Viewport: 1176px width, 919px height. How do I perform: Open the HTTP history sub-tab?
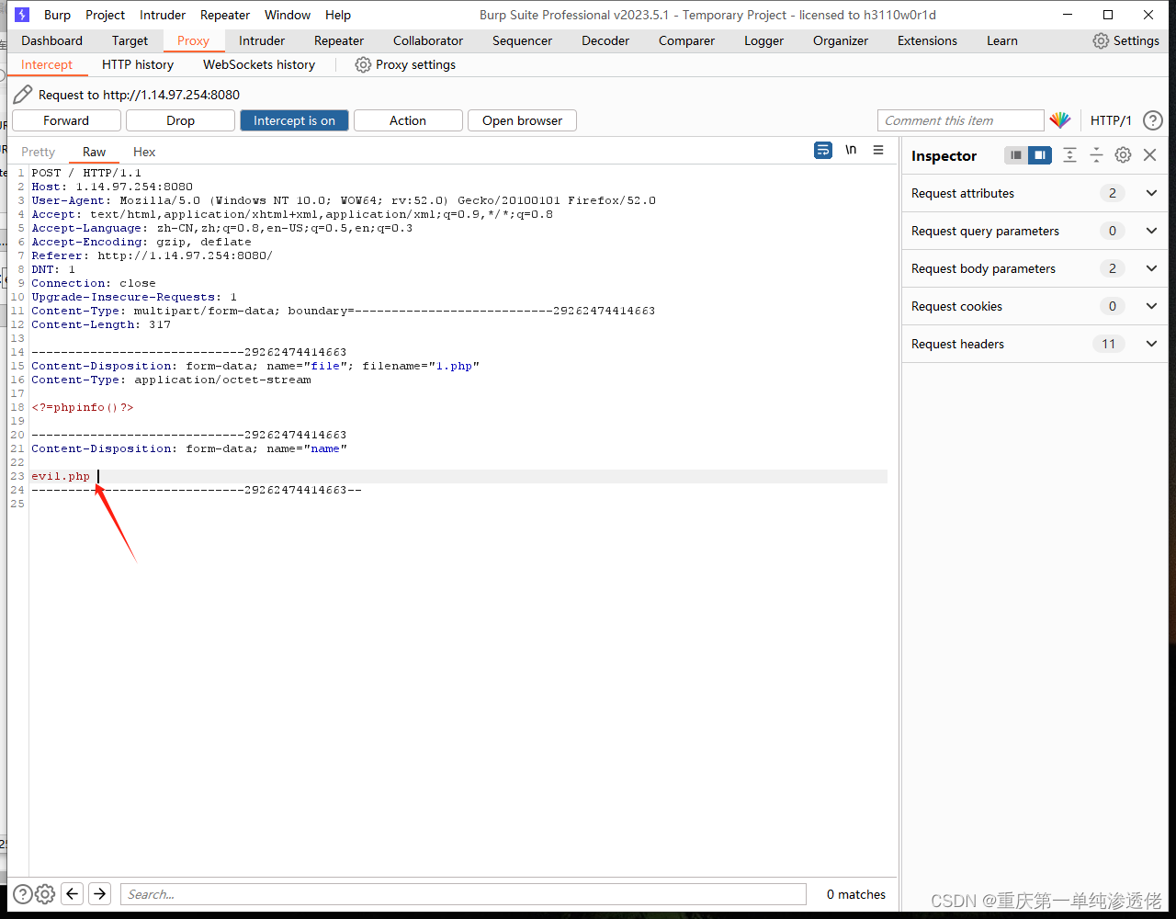click(x=138, y=64)
